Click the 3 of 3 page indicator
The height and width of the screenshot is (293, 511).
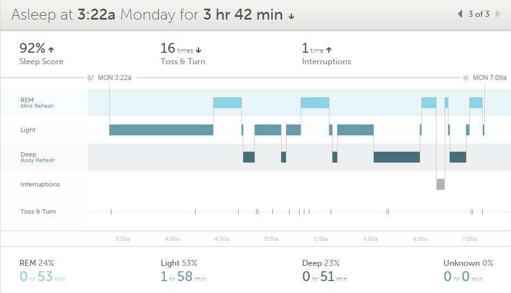coord(479,14)
